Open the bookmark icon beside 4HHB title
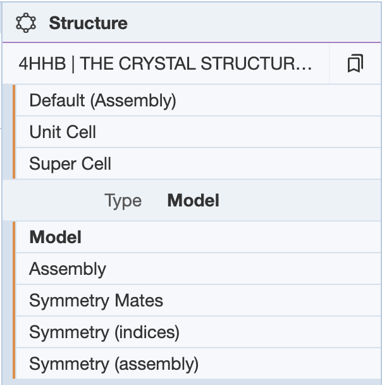This screenshot has height=385, width=382. [x=355, y=63]
